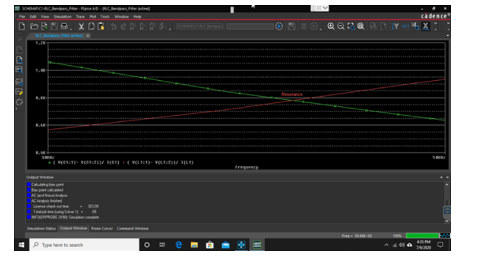This screenshot has height=261, width=478.
Task: Open Output Window panel options dropdown arrow
Action: (441, 178)
